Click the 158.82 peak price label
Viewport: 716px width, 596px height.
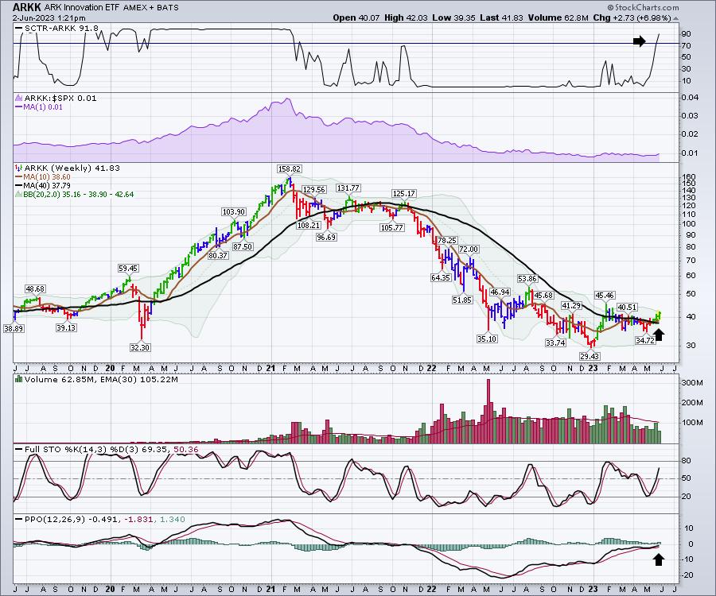[289, 169]
